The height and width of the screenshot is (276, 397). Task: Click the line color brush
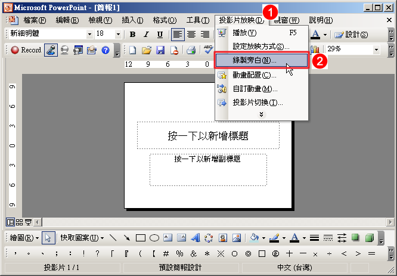point(274,238)
